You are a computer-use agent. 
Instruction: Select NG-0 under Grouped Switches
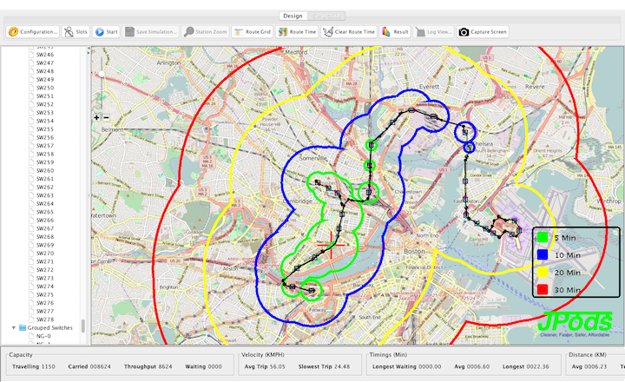43,336
